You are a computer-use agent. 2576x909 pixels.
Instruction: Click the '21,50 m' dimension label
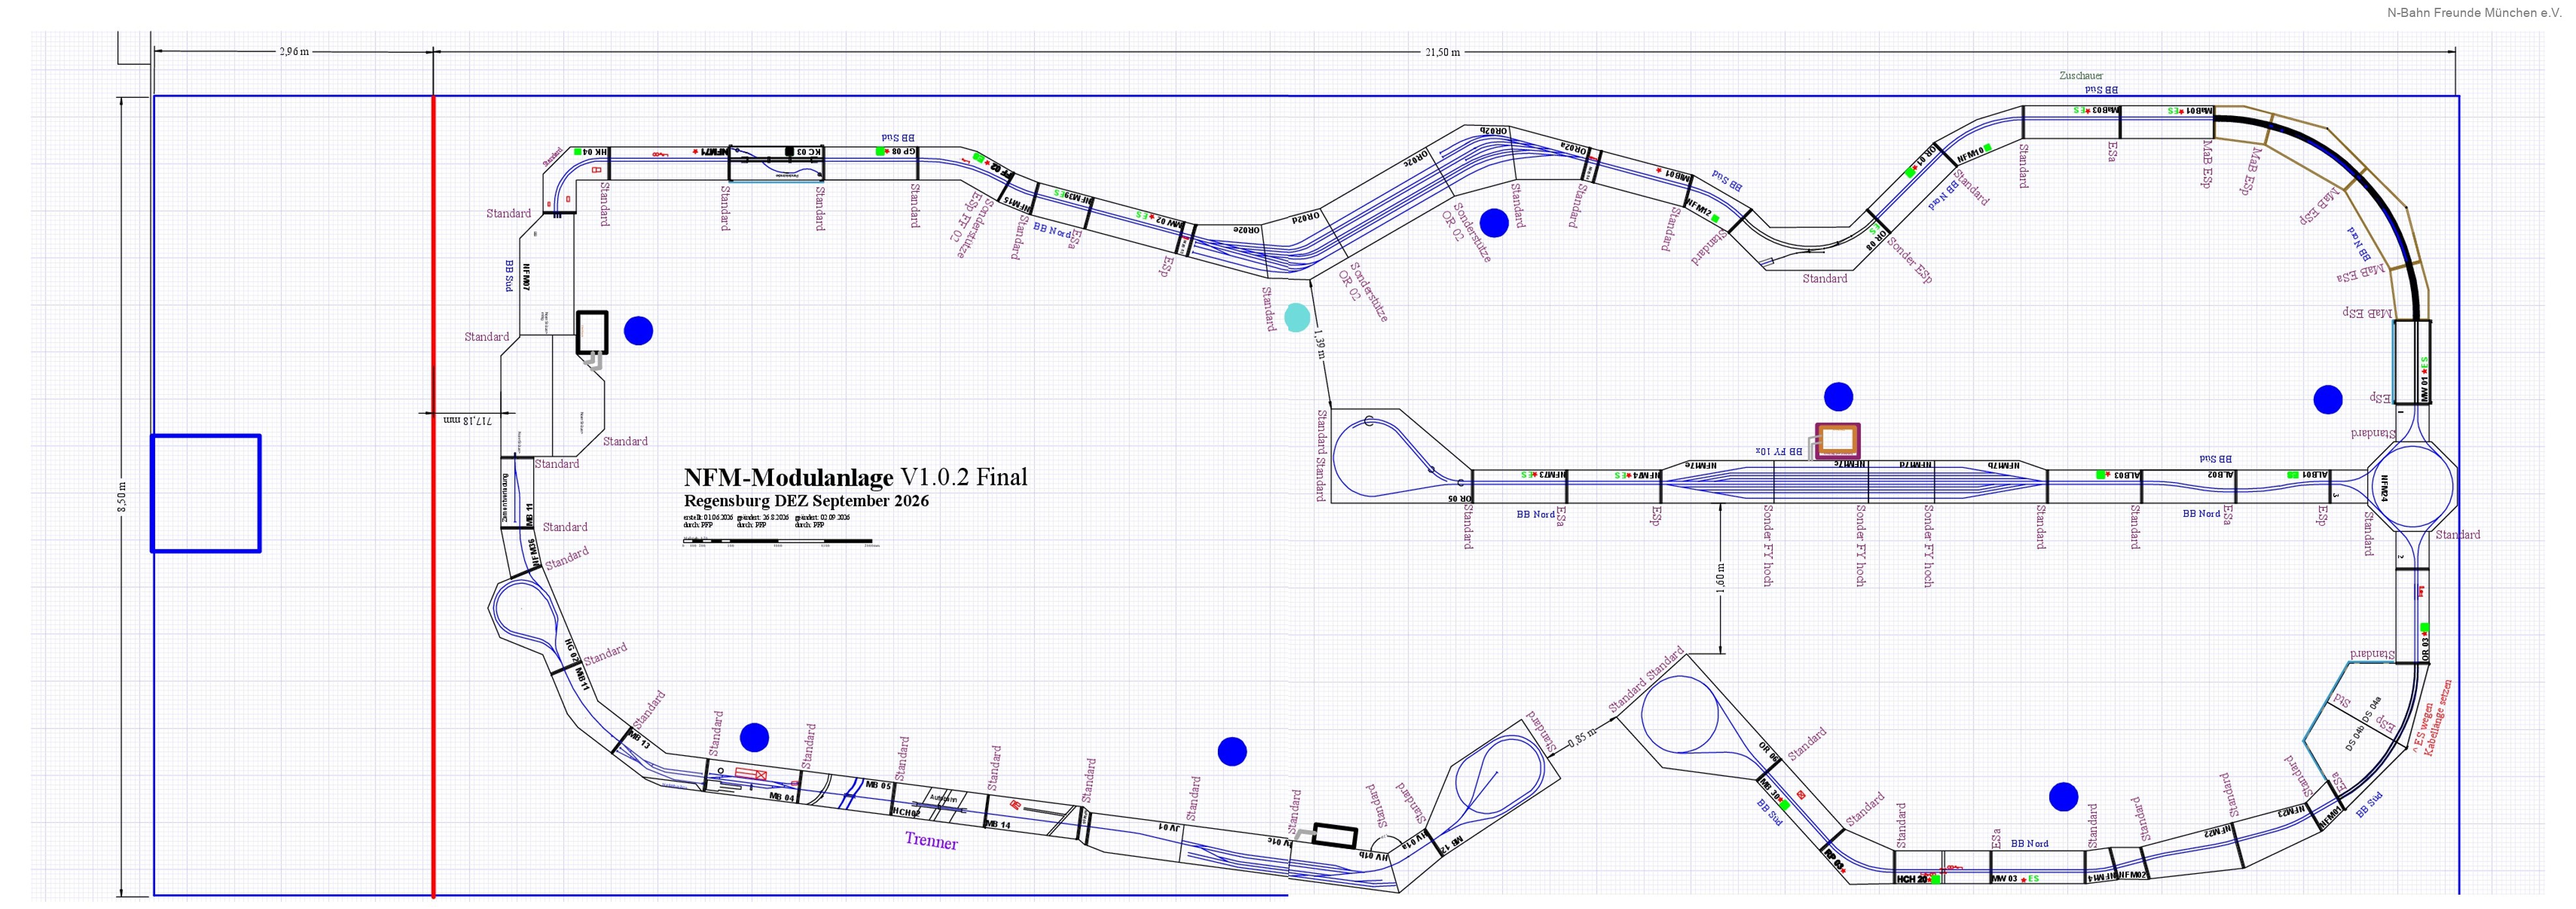pos(1442,52)
